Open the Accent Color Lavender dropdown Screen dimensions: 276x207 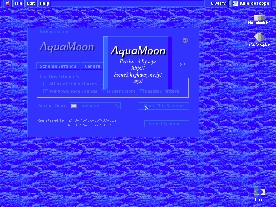pyautogui.click(x=95, y=106)
